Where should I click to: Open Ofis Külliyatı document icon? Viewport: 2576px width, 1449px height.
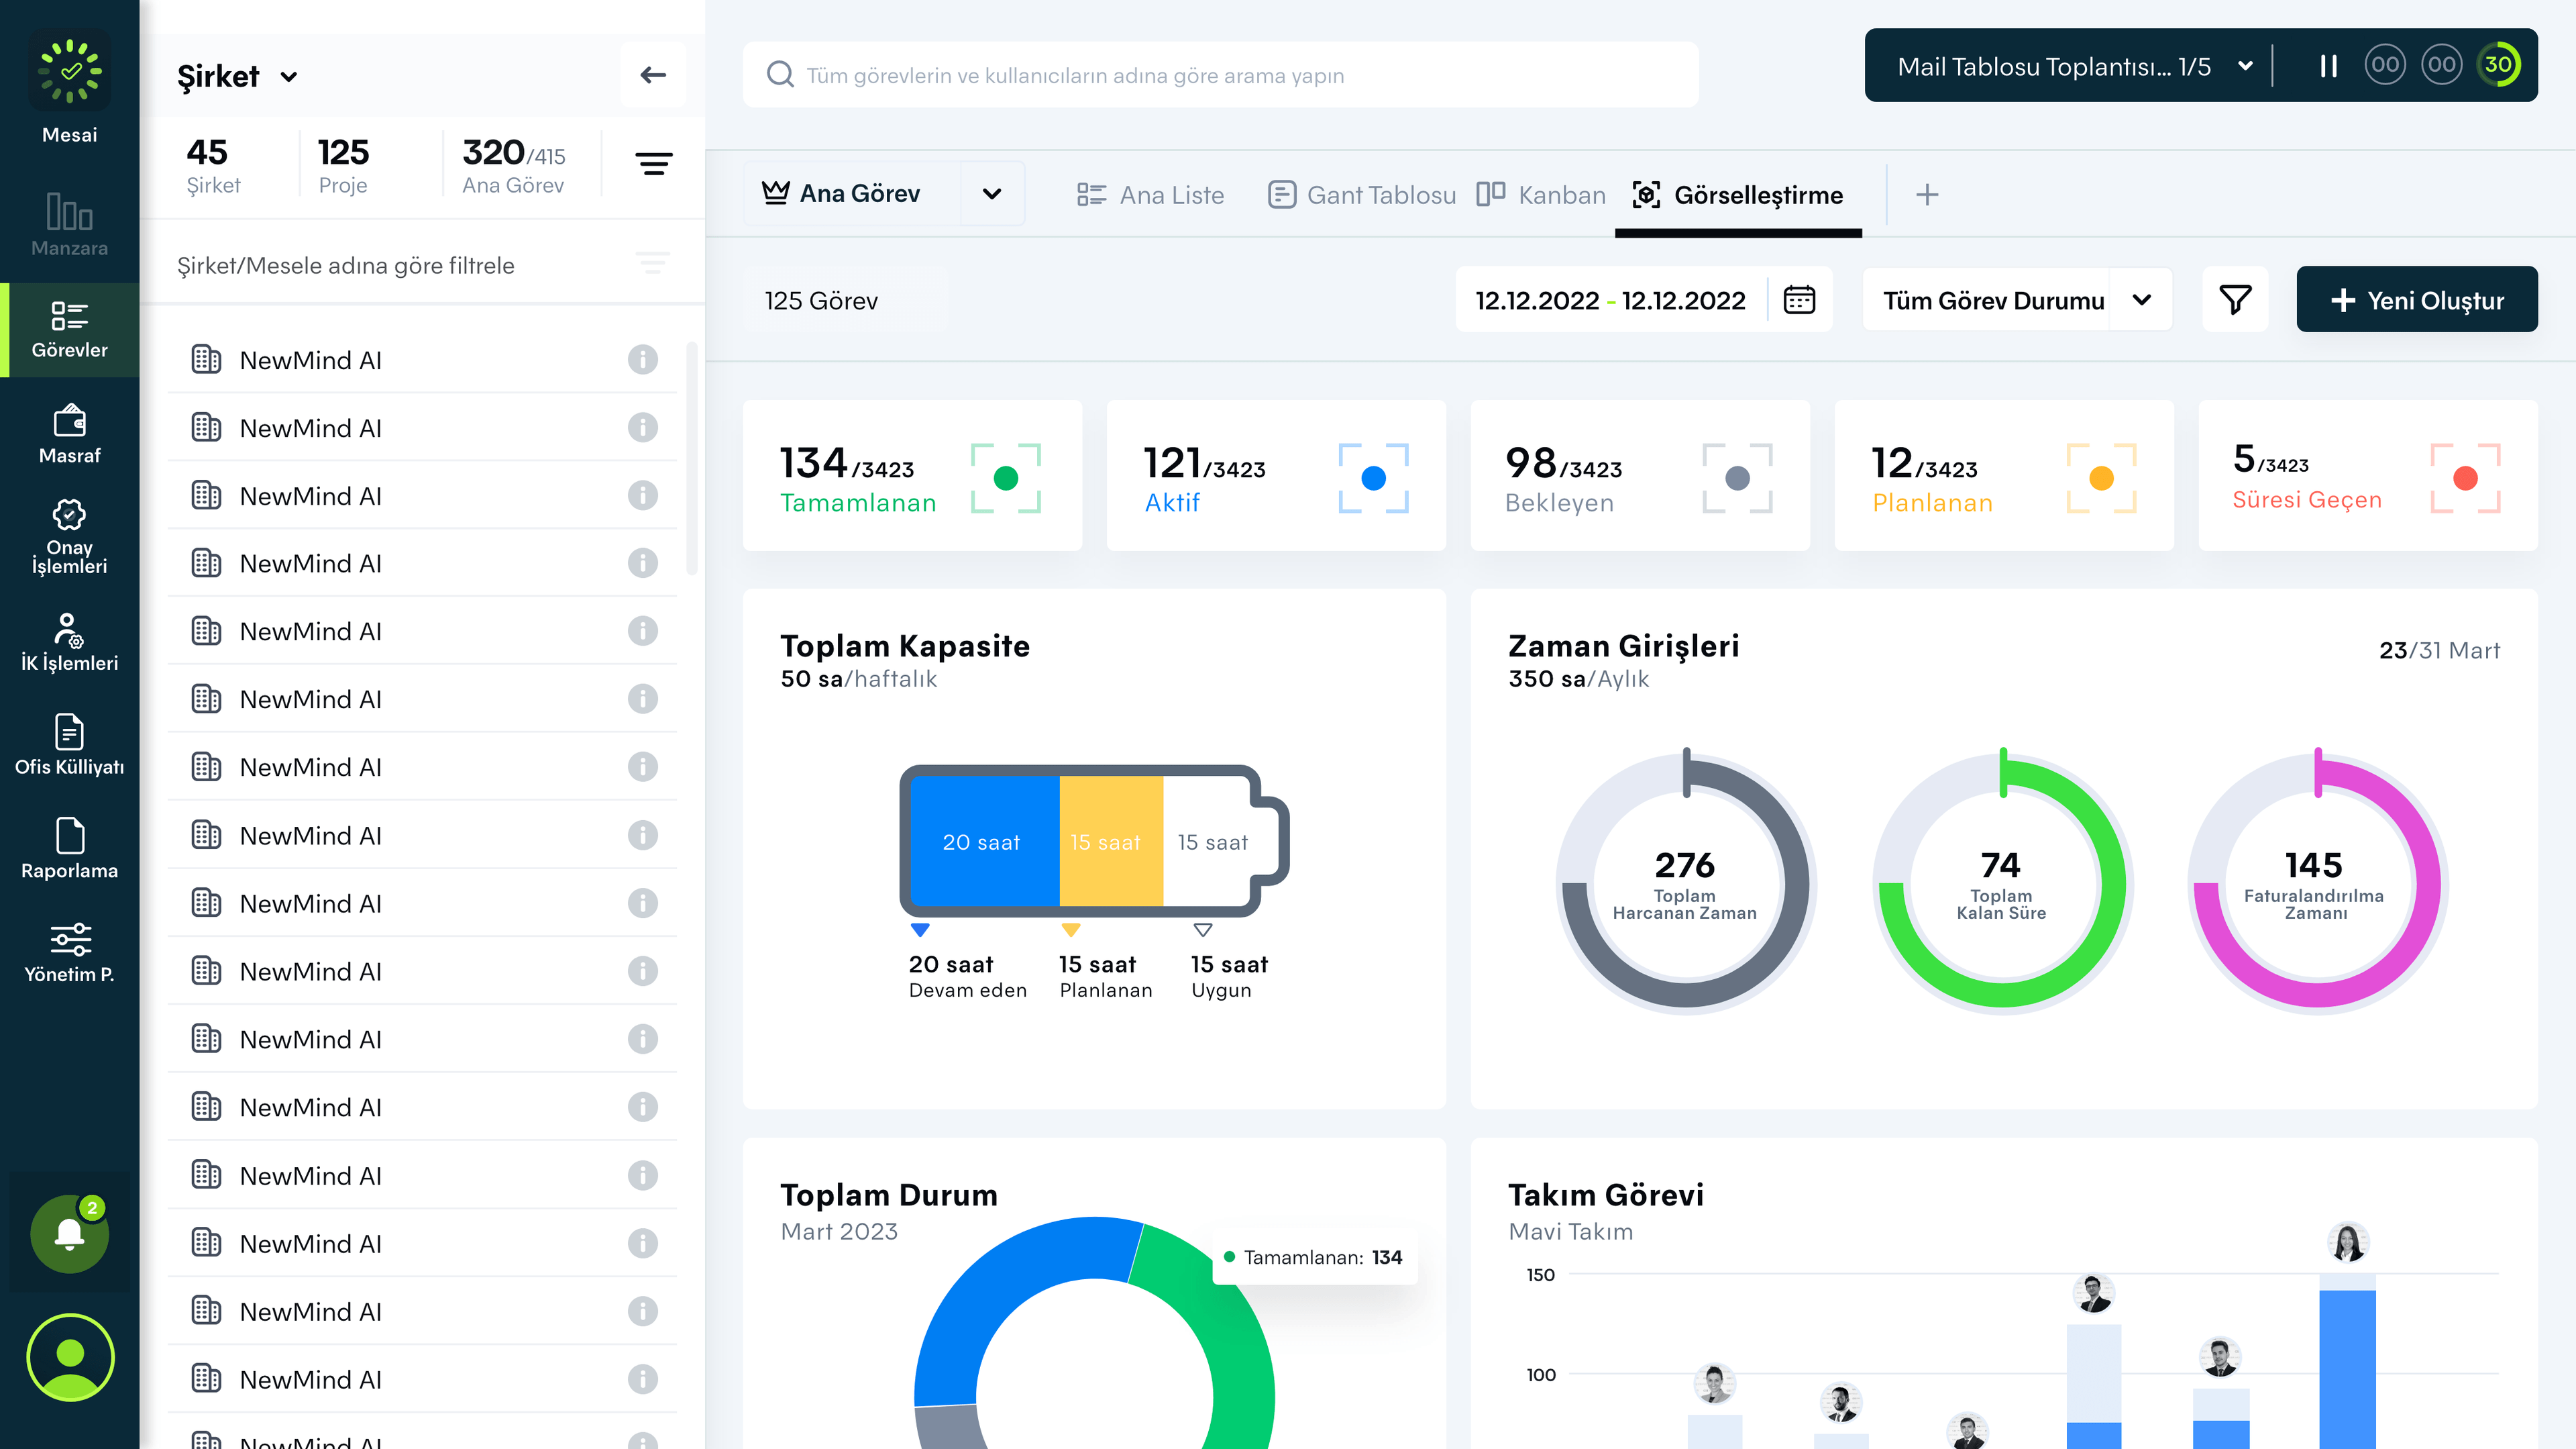(69, 732)
